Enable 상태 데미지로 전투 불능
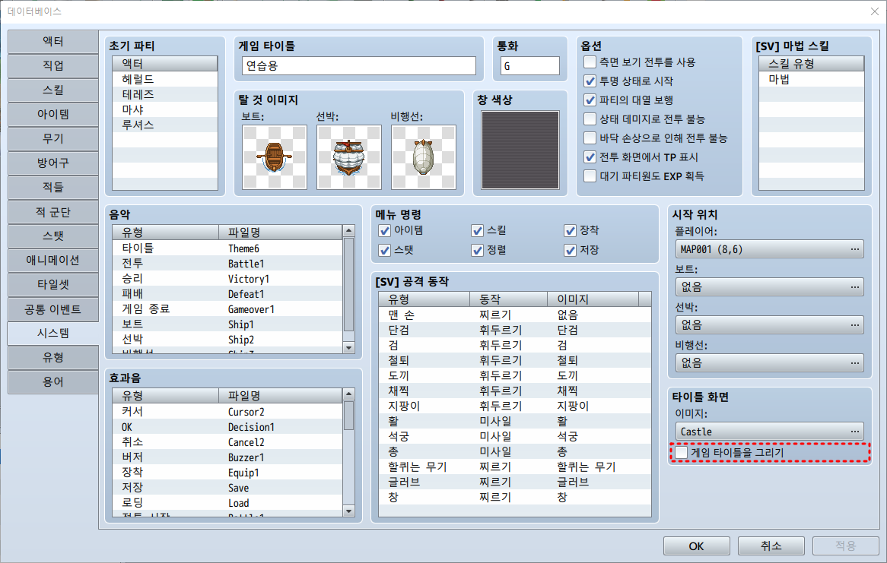 pyautogui.click(x=590, y=119)
